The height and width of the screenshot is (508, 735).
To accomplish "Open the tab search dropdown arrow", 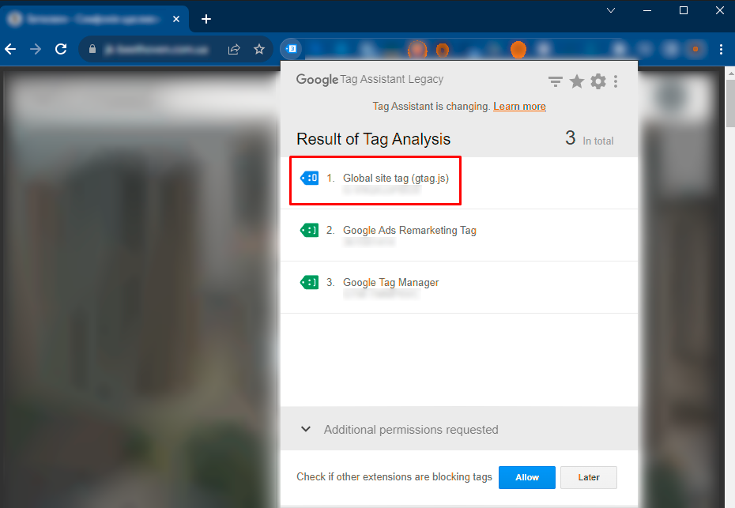I will click(611, 10).
